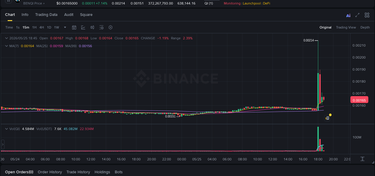Select the Time line view

[x=9, y=27]
